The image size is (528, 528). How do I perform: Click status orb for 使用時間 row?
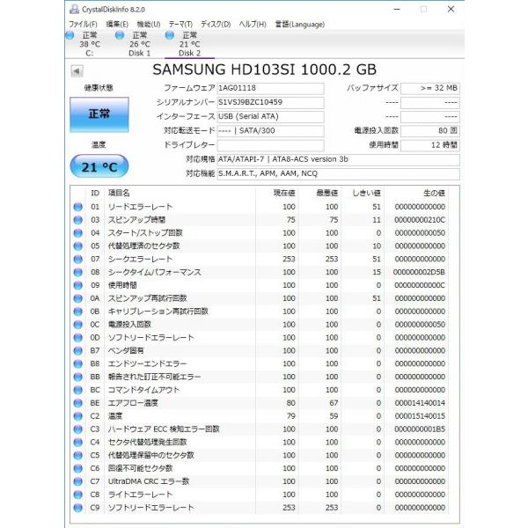click(77, 285)
